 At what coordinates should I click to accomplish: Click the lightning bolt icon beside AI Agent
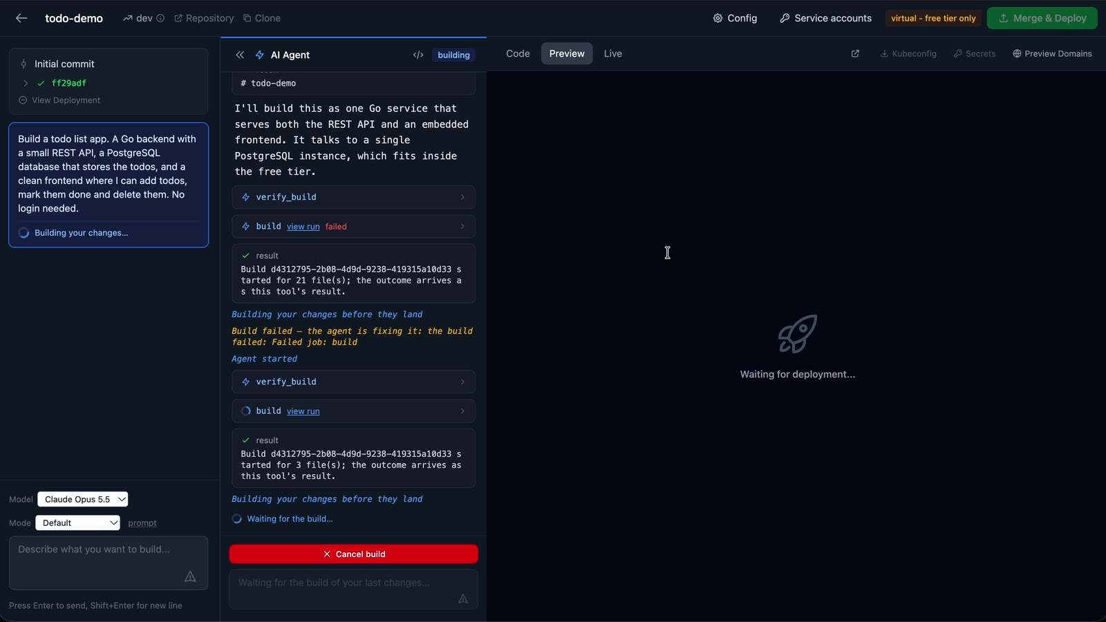click(260, 55)
